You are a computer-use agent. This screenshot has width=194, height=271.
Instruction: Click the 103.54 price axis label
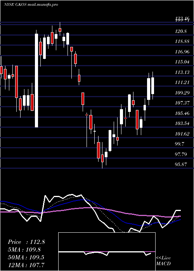click(182, 123)
